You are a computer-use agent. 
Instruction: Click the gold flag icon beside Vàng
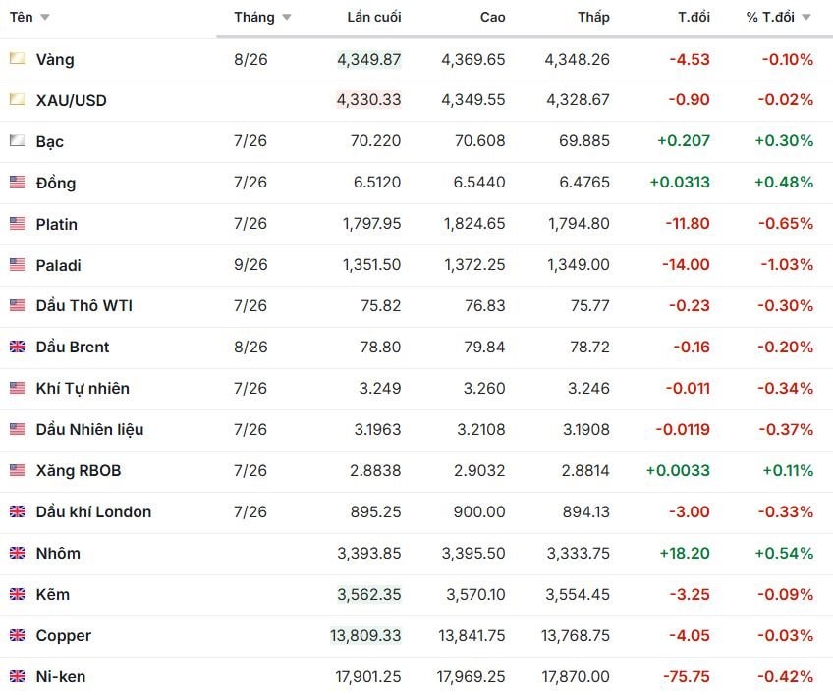[17, 58]
